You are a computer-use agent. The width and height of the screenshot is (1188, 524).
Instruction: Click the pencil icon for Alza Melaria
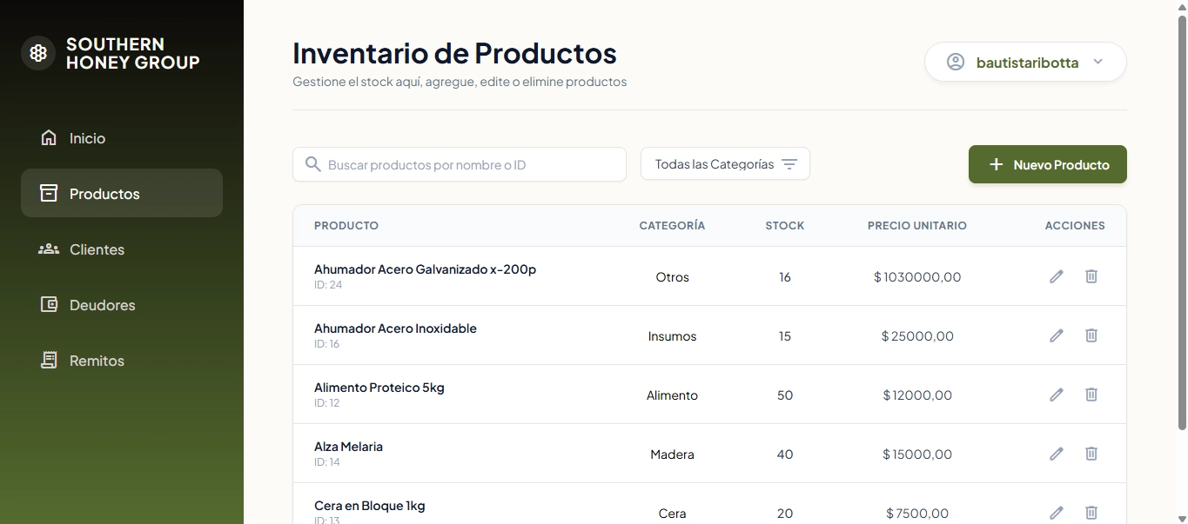click(x=1056, y=454)
